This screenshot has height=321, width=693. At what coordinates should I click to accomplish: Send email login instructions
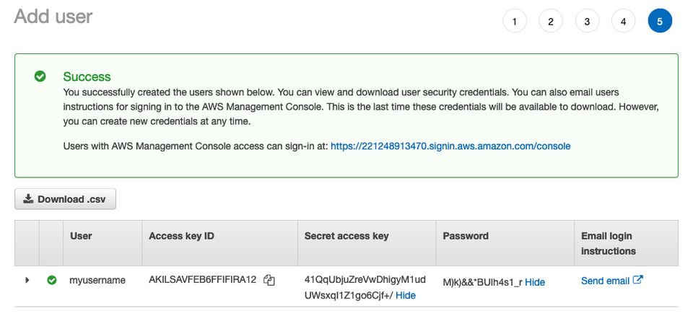(x=605, y=281)
